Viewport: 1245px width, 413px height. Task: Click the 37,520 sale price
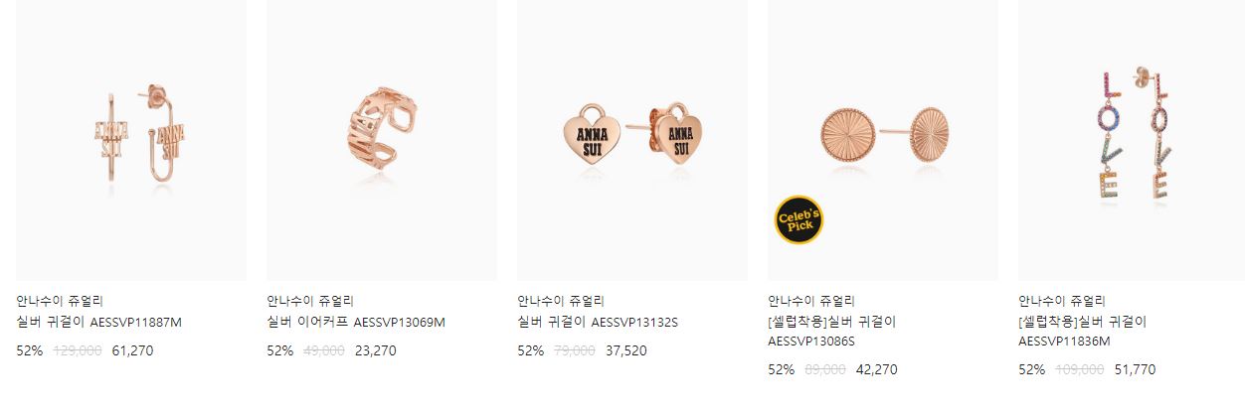(x=626, y=350)
